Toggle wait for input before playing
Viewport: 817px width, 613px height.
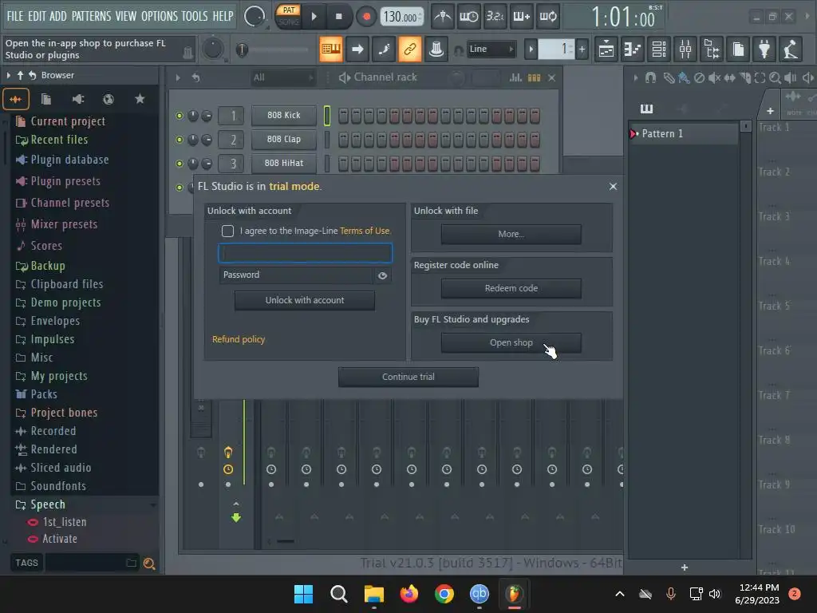click(468, 17)
